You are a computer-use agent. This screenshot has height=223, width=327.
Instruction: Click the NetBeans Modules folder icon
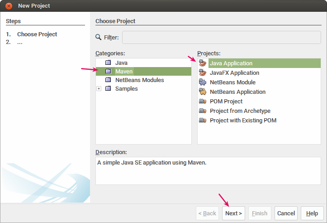[108, 80]
